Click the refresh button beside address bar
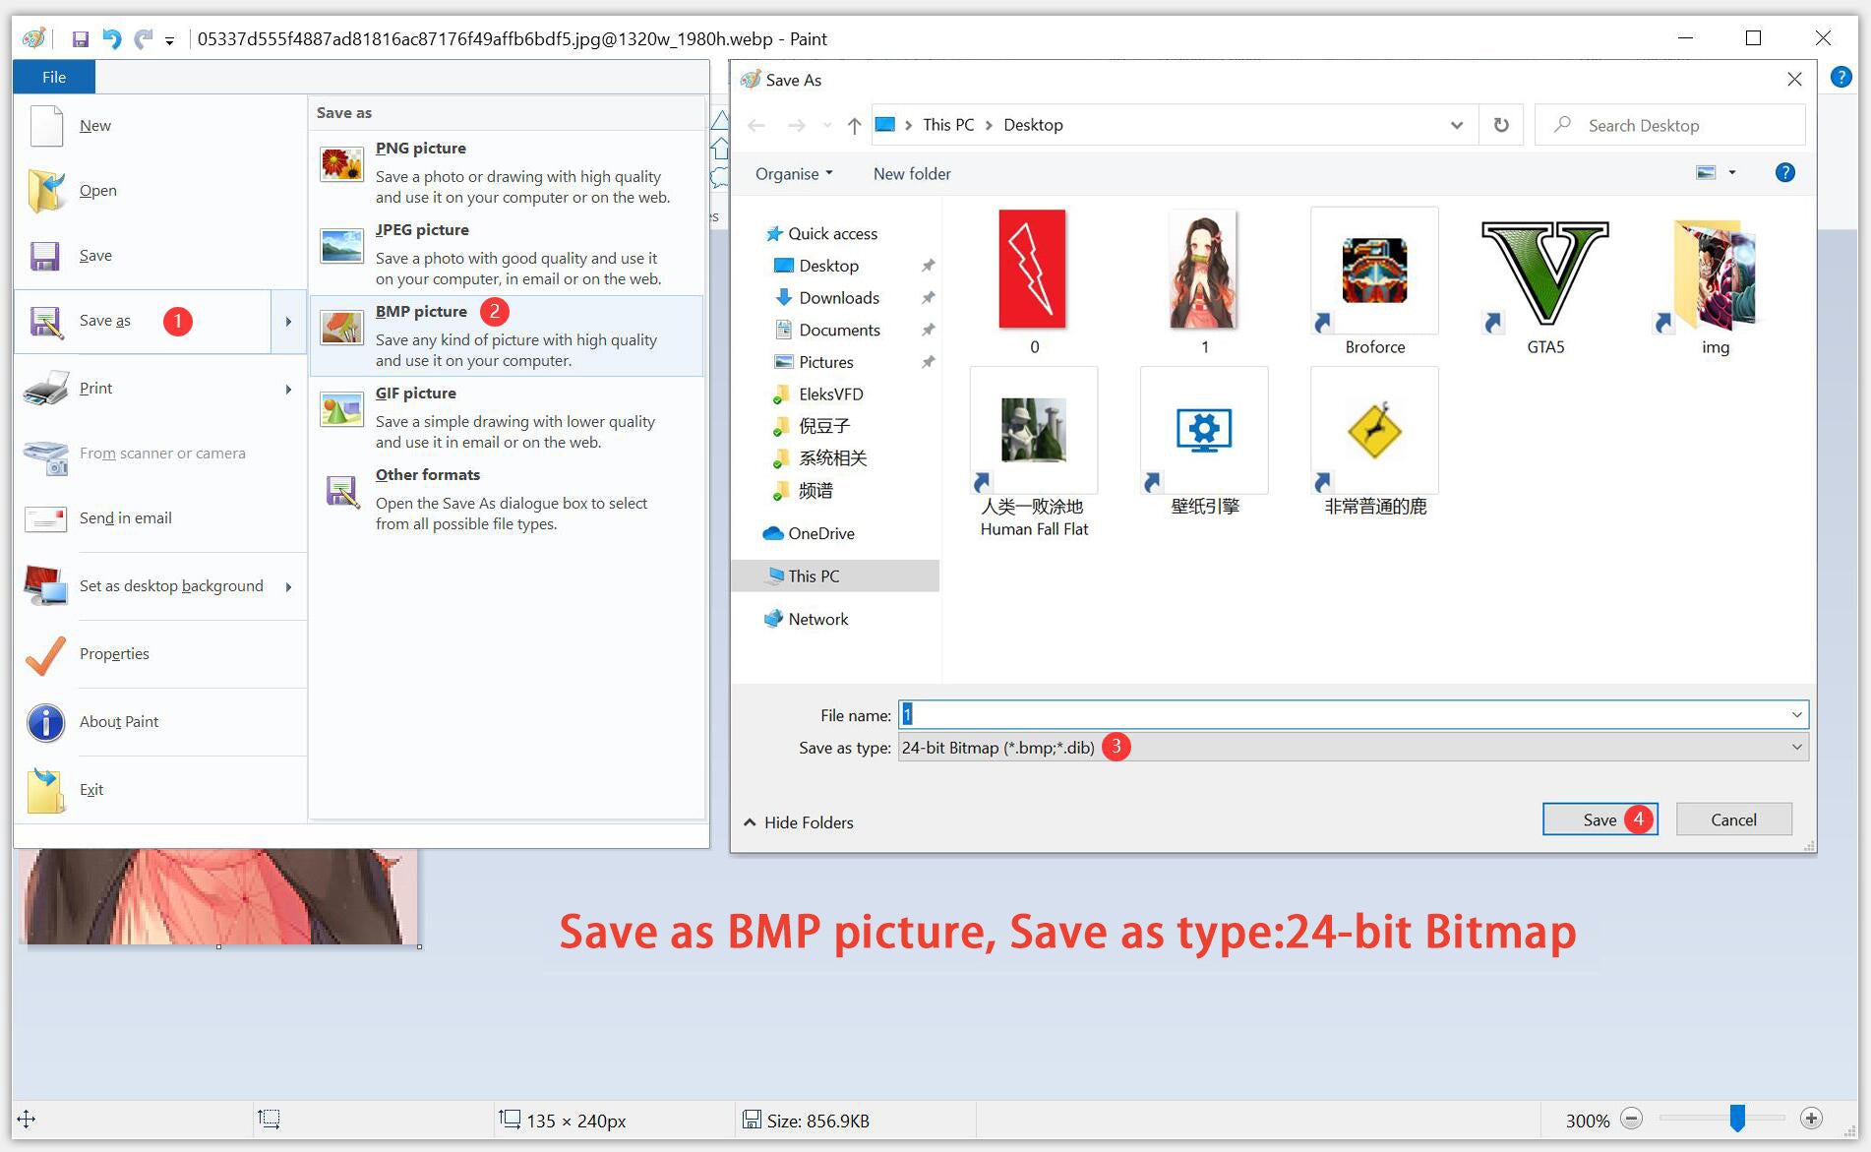Image resolution: width=1871 pixels, height=1152 pixels. 1500,125
